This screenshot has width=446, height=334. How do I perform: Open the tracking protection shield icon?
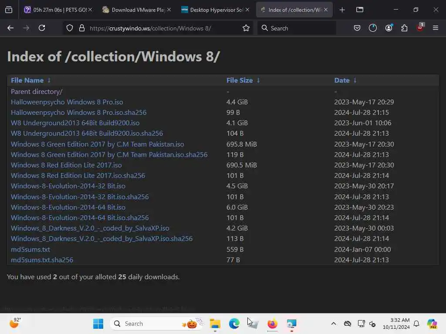click(x=70, y=28)
